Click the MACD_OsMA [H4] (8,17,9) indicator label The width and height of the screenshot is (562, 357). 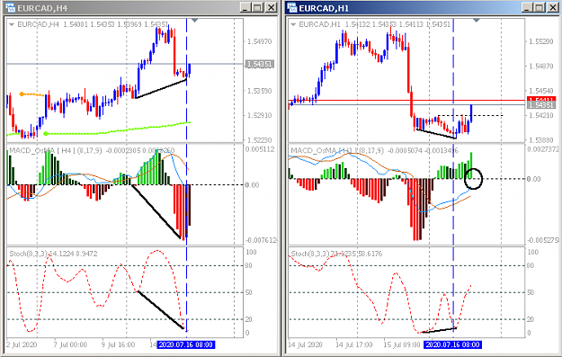tap(56, 150)
